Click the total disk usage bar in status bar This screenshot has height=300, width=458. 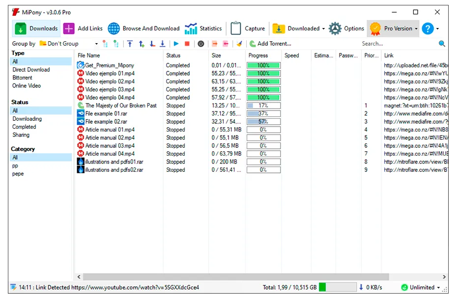[338, 287]
